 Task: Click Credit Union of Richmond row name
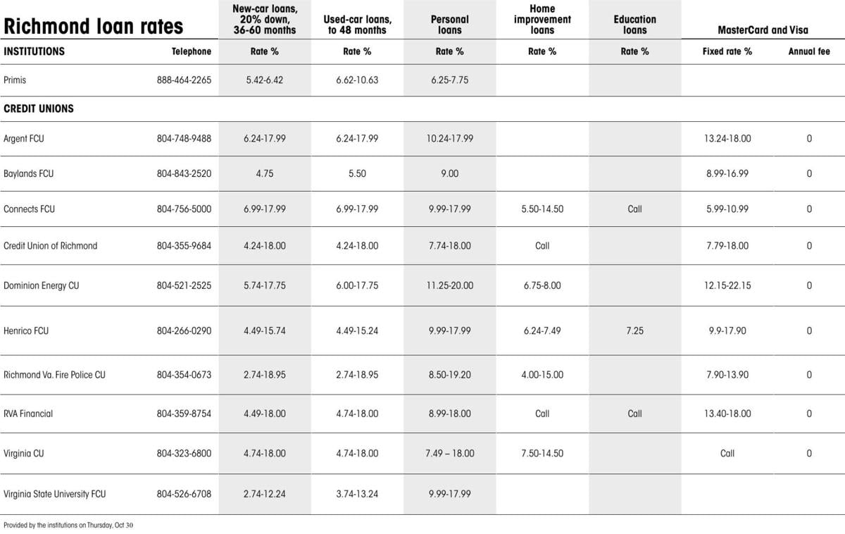[51, 246]
